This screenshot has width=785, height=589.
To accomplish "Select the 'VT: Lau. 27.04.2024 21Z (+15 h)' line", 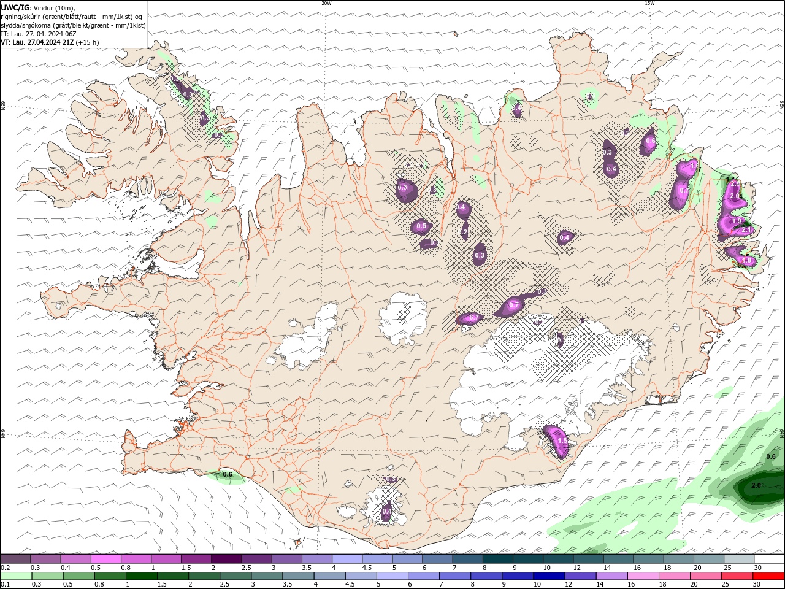I will point(50,42).
